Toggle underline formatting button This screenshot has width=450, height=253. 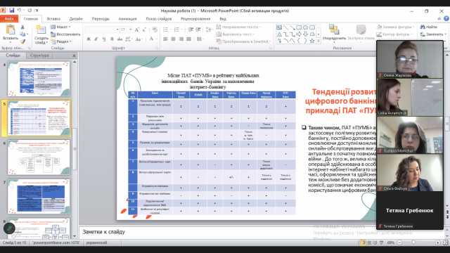(103, 39)
